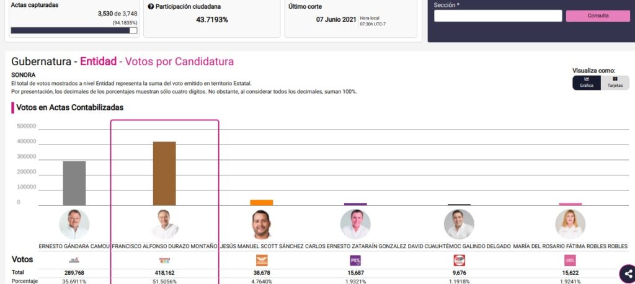Screen dimensions: 635x284
Task: Click Durazo Montaño's coalition party logo
Action: pos(164,260)
